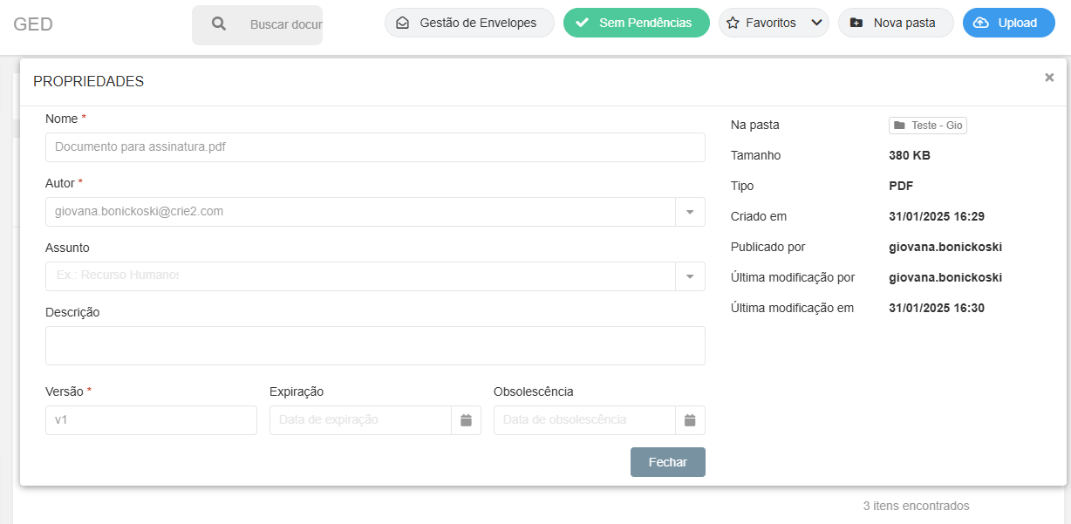Click the search magnifier icon
Image resolution: width=1071 pixels, height=524 pixels.
coord(219,24)
